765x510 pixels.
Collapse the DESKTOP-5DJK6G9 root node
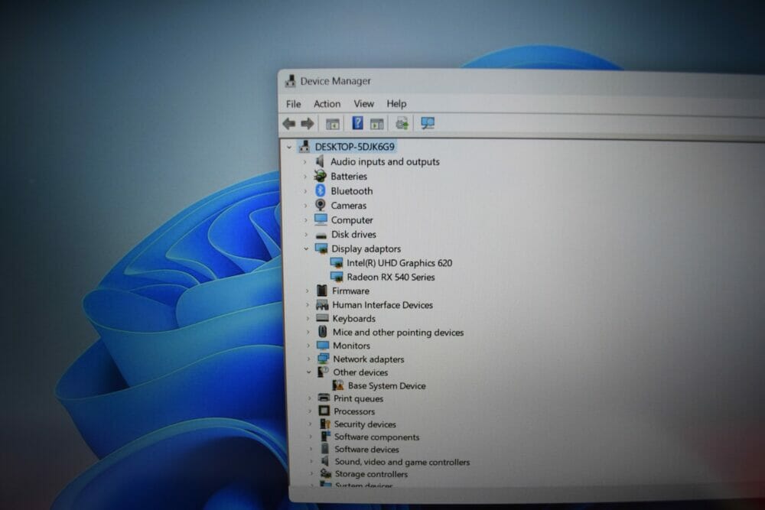point(289,147)
